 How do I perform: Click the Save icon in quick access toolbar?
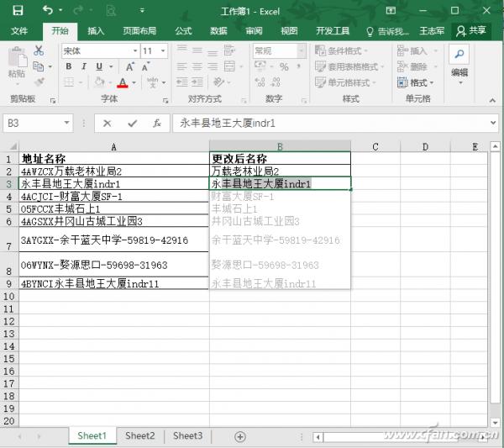(x=18, y=10)
